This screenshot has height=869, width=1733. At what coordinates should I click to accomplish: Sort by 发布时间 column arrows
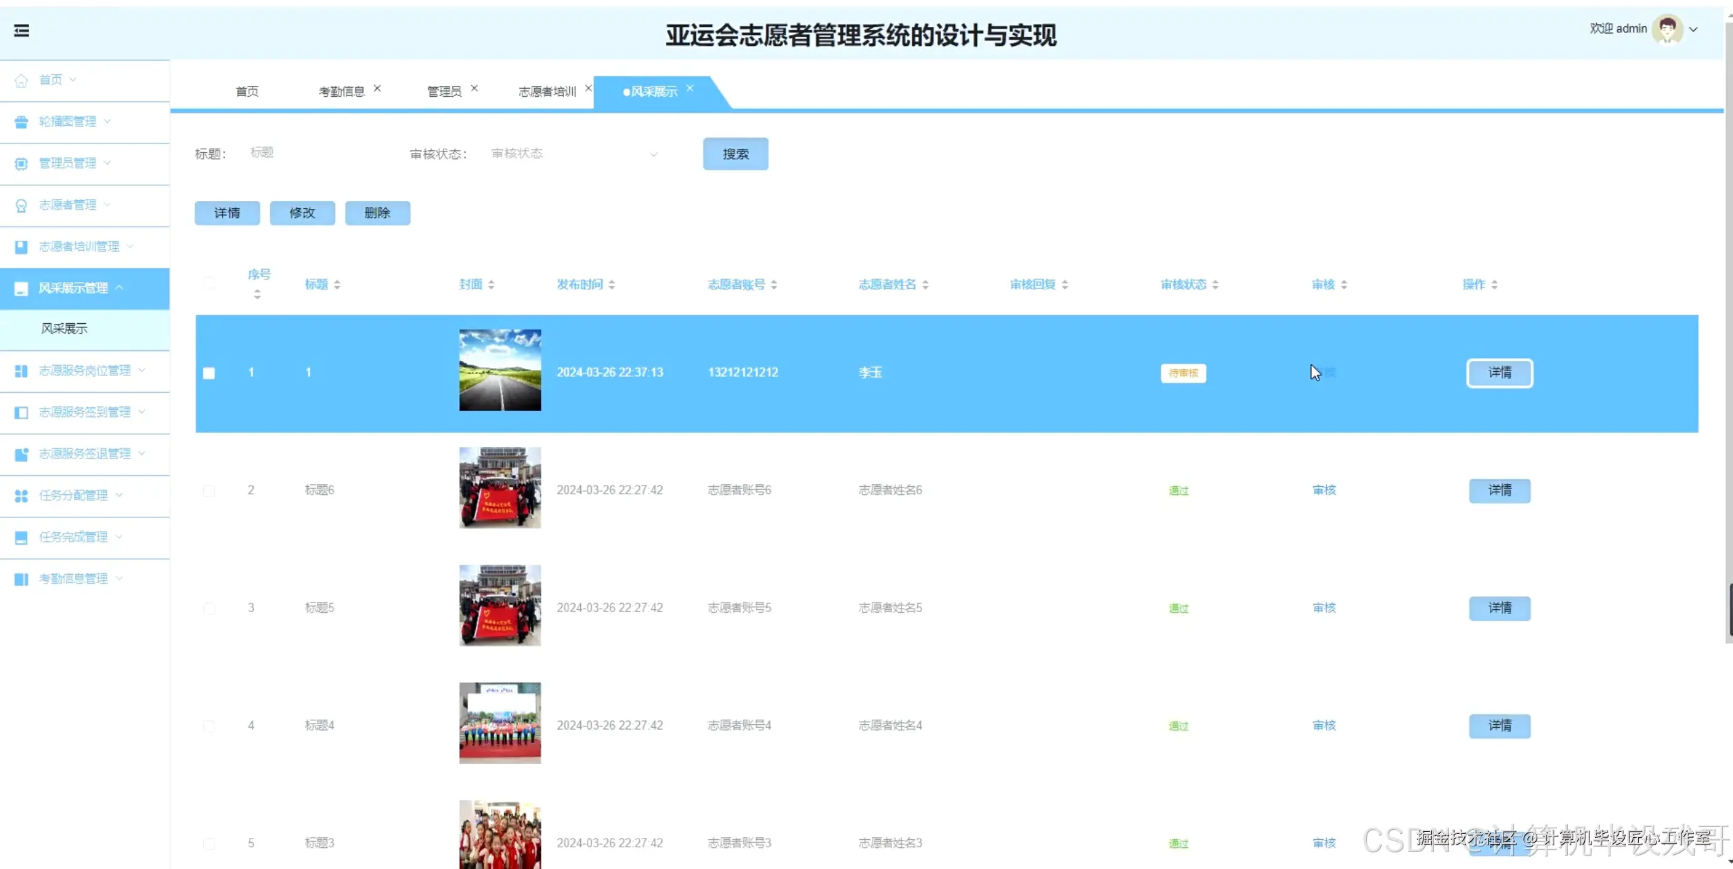coord(612,285)
